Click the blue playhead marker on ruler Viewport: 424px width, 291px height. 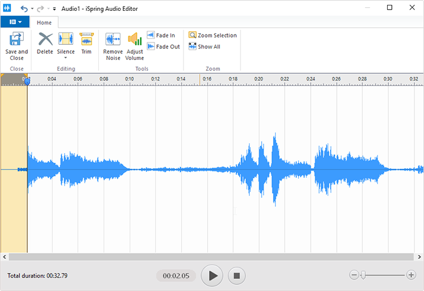[27, 81]
